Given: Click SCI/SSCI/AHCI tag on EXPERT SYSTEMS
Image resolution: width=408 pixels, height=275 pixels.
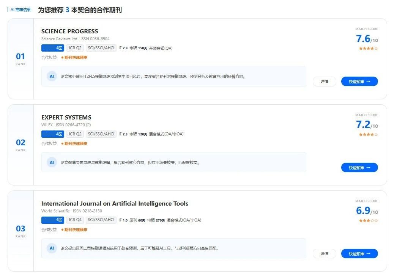Looking at the screenshot, I should (x=101, y=134).
